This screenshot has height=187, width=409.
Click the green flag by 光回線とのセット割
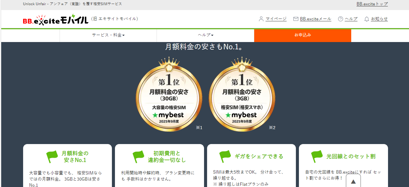click(317, 157)
